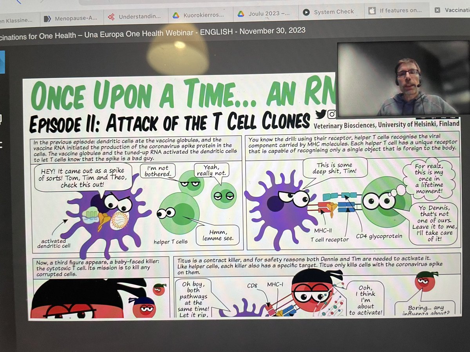Switch to the Menopause-A... browser tab
Image resolution: width=470 pixels, height=352 pixels.
(x=71, y=18)
